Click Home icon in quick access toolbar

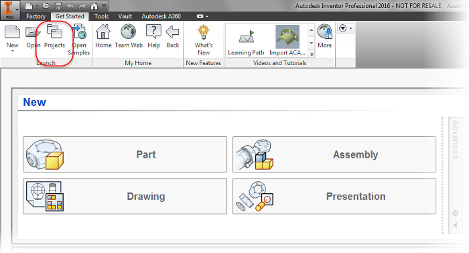[x=94, y=5]
